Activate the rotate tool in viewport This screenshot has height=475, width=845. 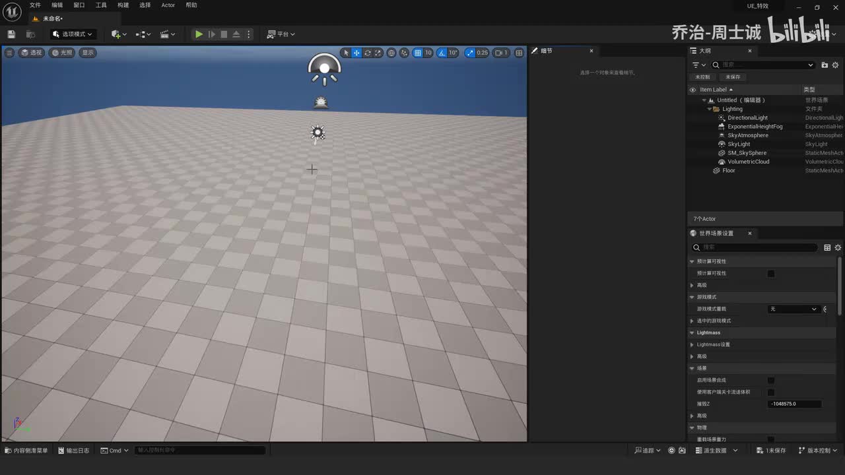[x=368, y=53]
